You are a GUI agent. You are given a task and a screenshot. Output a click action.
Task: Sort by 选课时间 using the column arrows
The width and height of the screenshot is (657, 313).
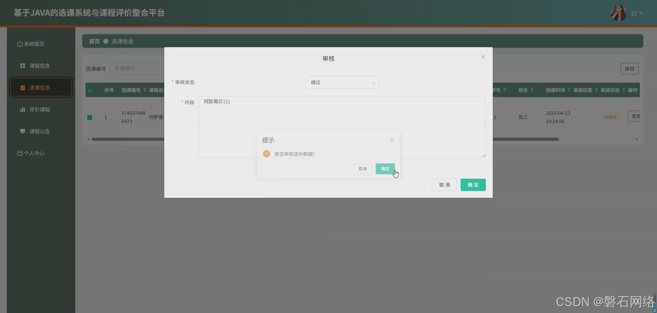pos(568,90)
